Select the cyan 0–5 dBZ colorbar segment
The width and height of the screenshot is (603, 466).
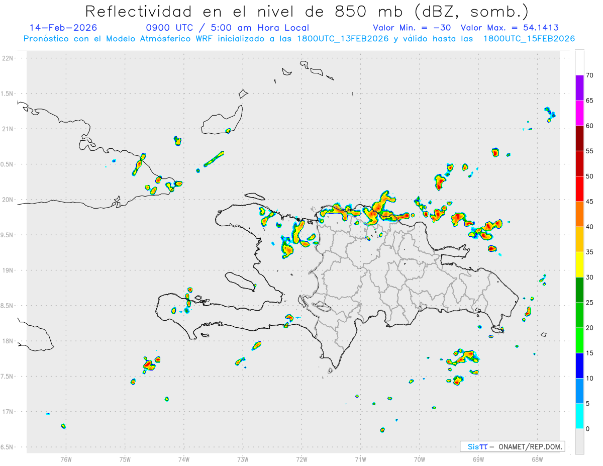579,416
